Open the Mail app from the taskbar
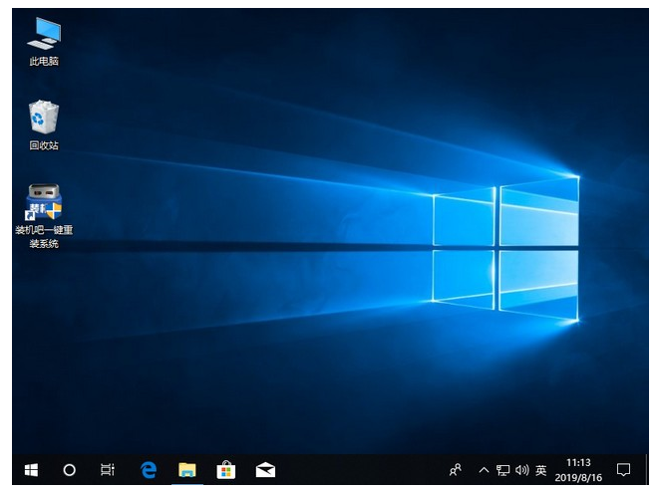The image size is (657, 490). 265,469
